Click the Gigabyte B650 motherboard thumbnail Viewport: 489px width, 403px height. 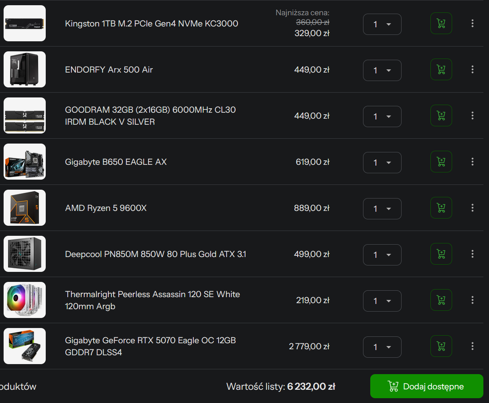point(24,162)
